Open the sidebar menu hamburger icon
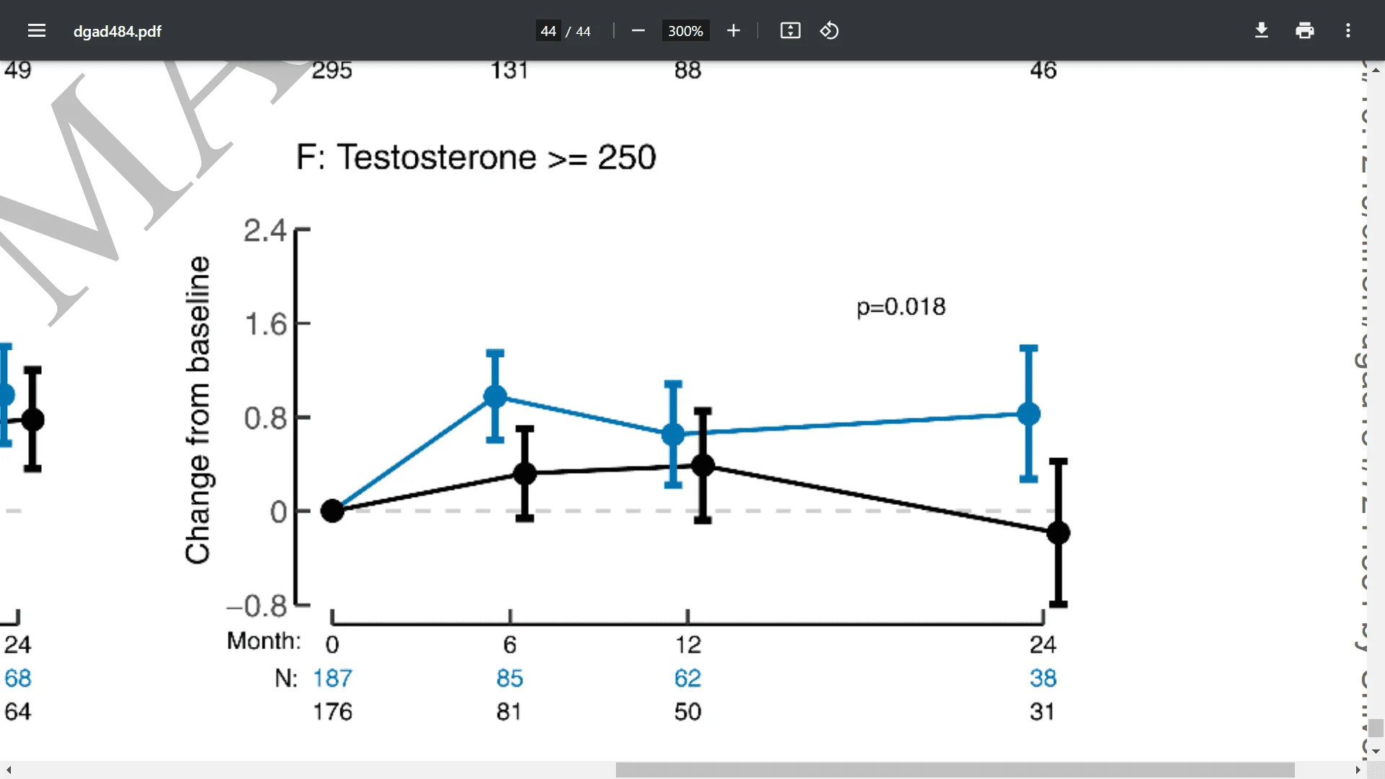Viewport: 1385px width, 779px height. click(x=37, y=30)
